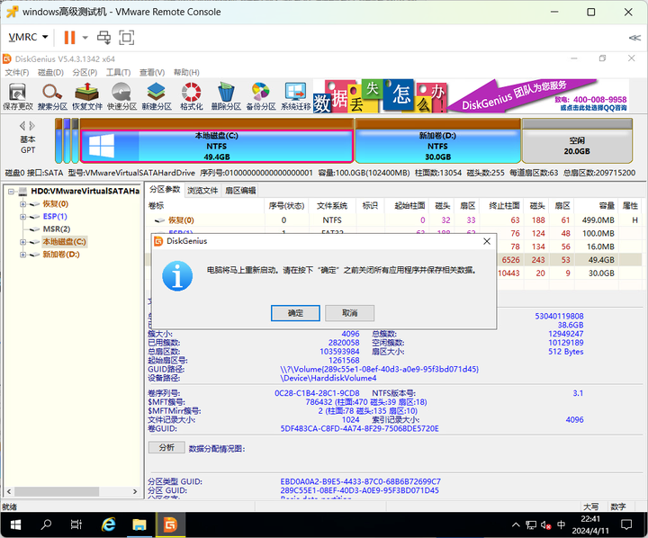Open the 文件(F) menu
This screenshot has width=648, height=538.
tap(17, 72)
